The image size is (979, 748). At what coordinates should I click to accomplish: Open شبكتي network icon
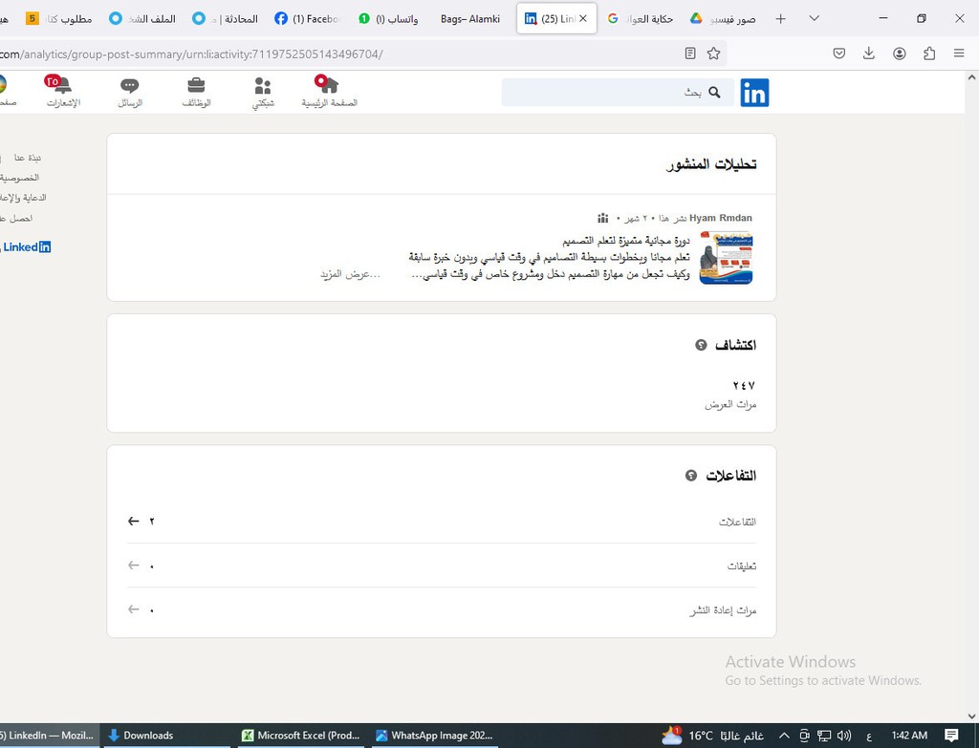coord(263,91)
